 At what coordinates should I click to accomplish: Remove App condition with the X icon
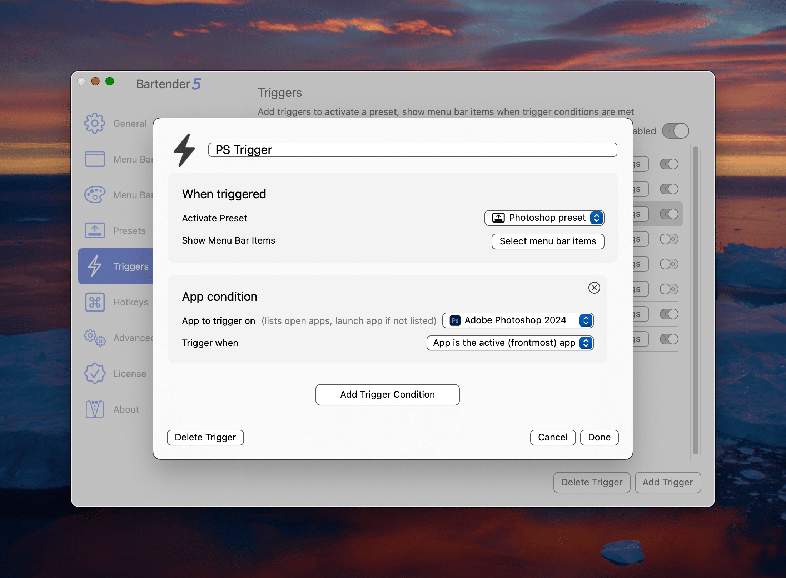pos(594,288)
